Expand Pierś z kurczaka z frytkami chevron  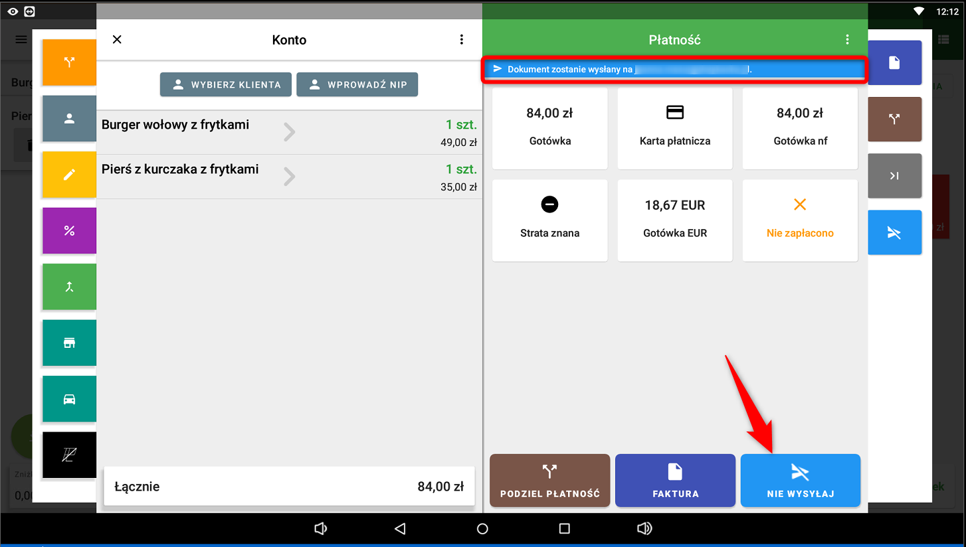click(289, 177)
